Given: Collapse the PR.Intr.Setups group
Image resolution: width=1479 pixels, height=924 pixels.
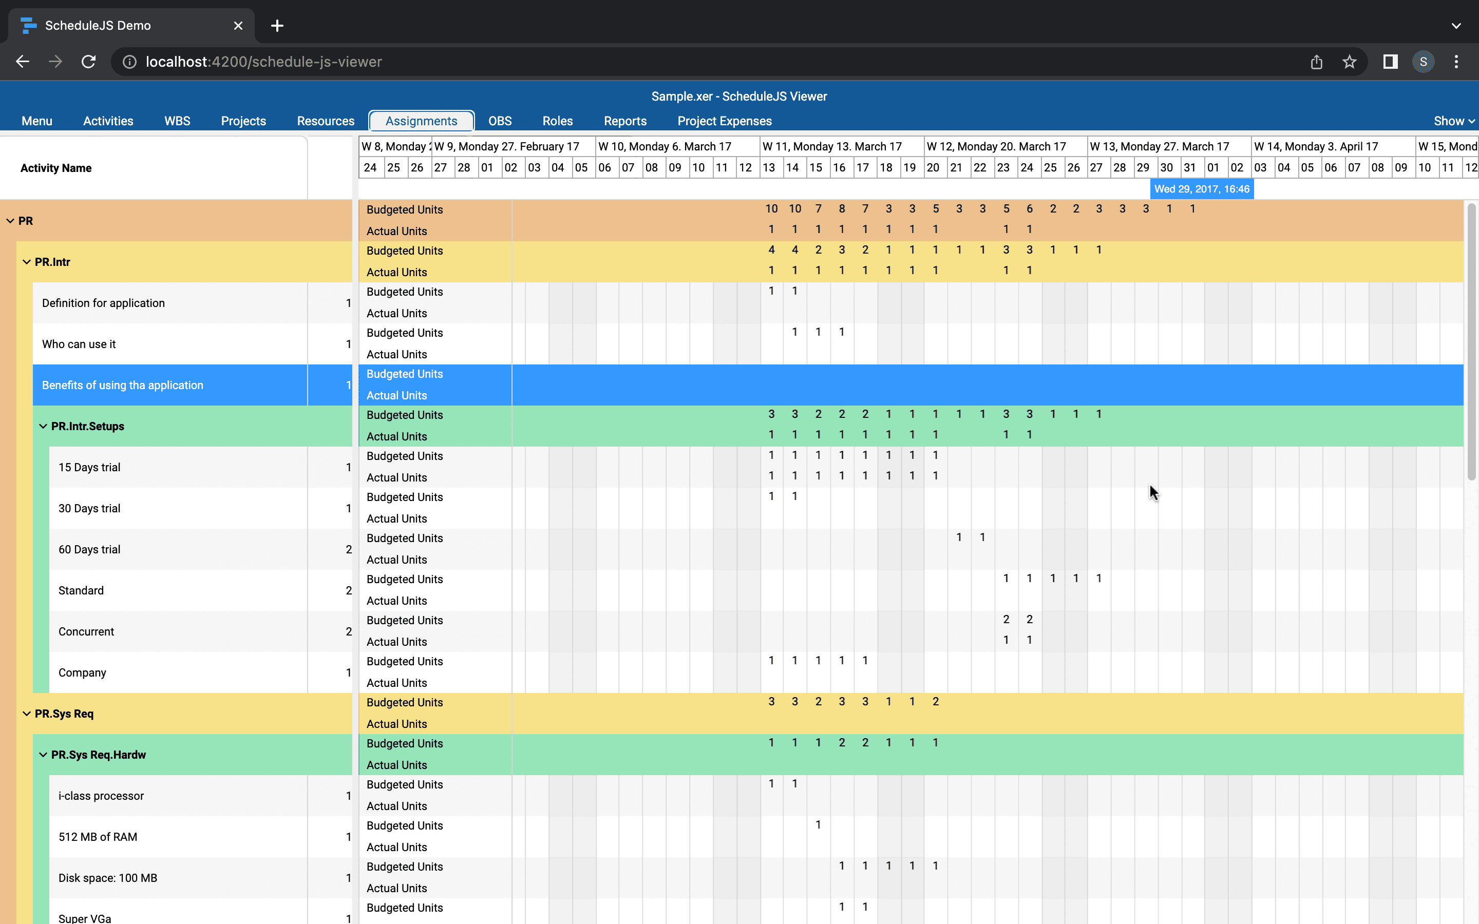Looking at the screenshot, I should 42,426.
